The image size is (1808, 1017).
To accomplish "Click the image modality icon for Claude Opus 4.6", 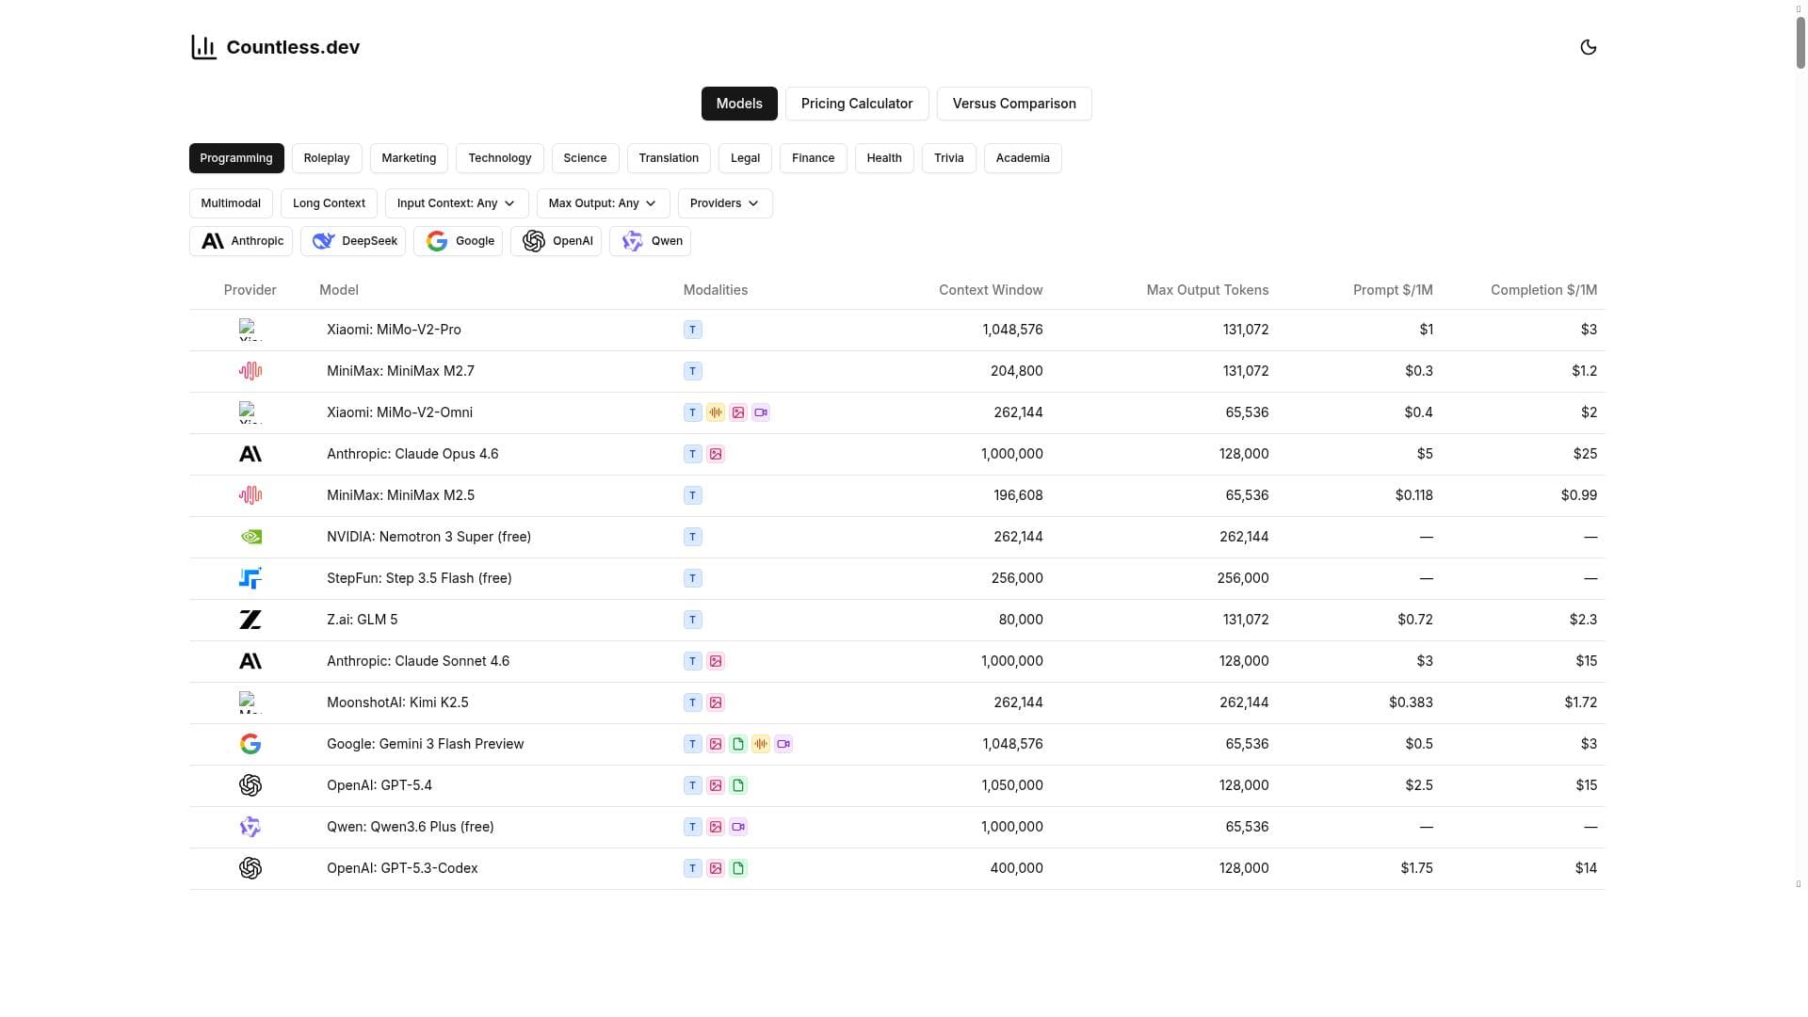I will tap(716, 454).
